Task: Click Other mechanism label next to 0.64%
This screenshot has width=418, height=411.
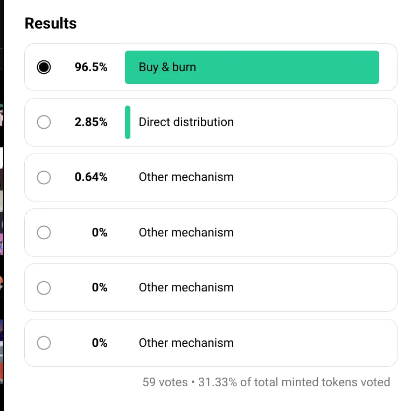Action: point(186,177)
